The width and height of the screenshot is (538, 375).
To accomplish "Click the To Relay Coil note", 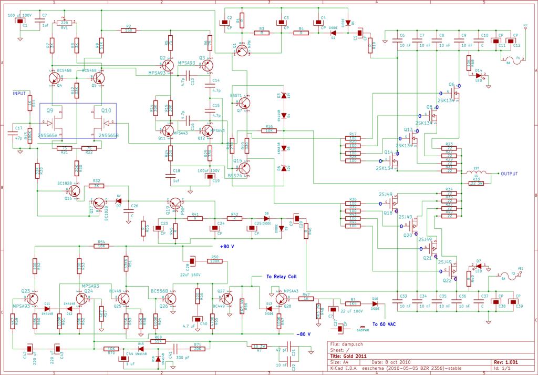I will 282,277.
